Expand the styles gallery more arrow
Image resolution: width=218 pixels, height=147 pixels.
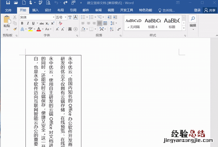tap(184, 28)
